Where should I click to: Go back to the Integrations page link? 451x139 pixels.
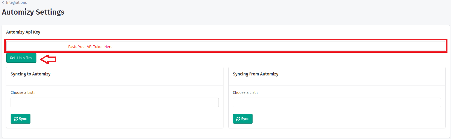pyautogui.click(x=16, y=3)
